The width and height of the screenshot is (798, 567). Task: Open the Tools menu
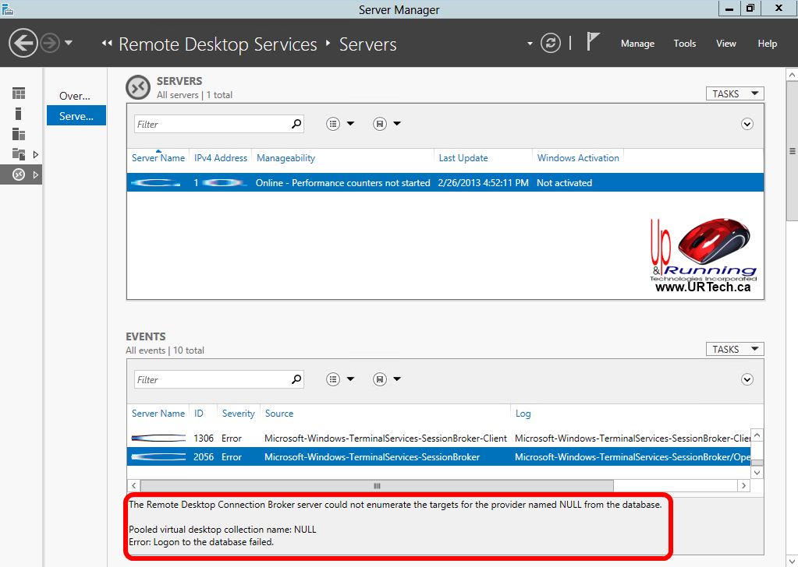(x=685, y=44)
